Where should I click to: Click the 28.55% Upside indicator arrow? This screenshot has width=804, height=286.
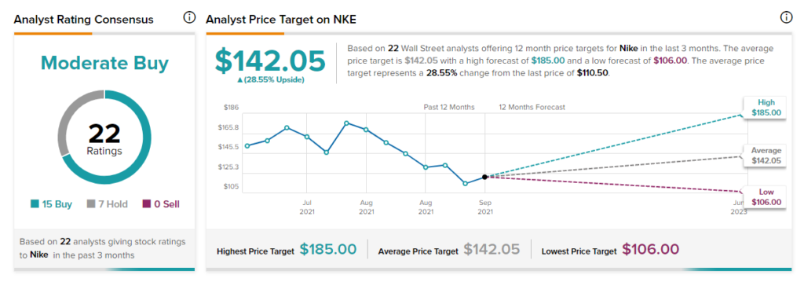click(240, 80)
